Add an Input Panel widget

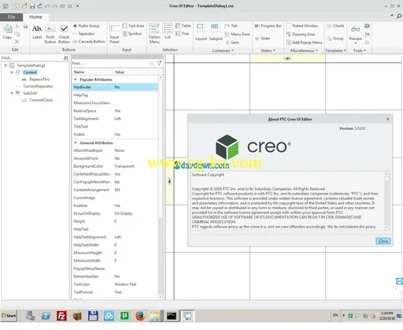click(114, 34)
